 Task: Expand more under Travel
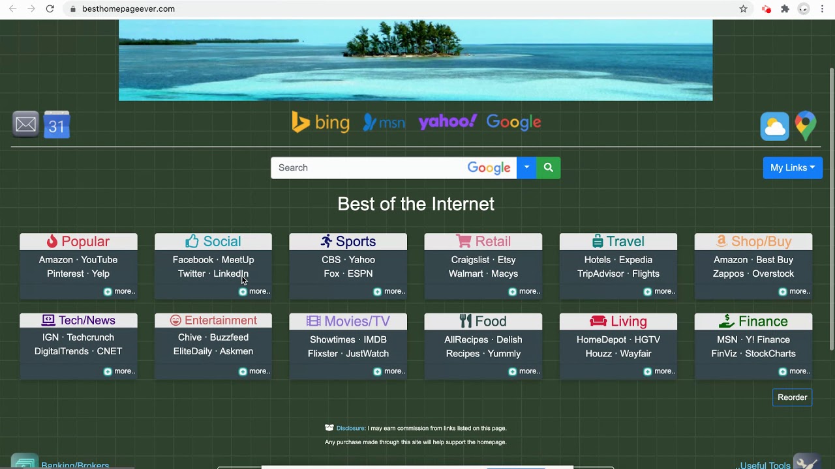coord(660,291)
